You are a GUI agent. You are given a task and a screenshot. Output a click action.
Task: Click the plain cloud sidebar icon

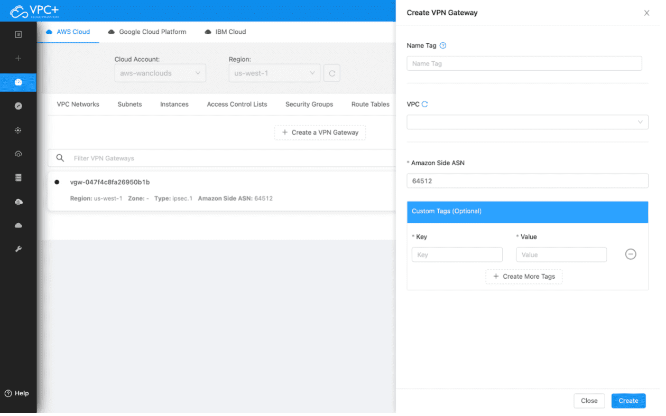[x=18, y=225]
